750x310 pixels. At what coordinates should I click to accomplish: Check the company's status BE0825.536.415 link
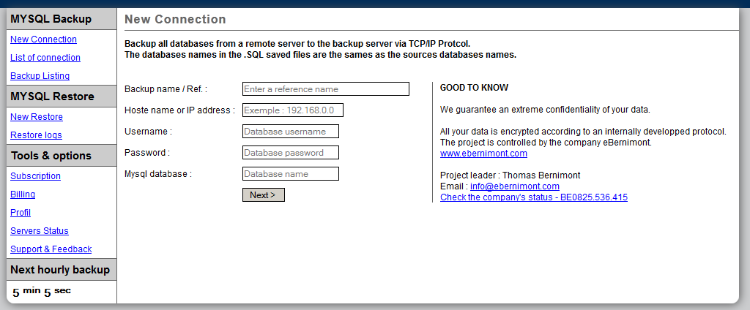533,197
